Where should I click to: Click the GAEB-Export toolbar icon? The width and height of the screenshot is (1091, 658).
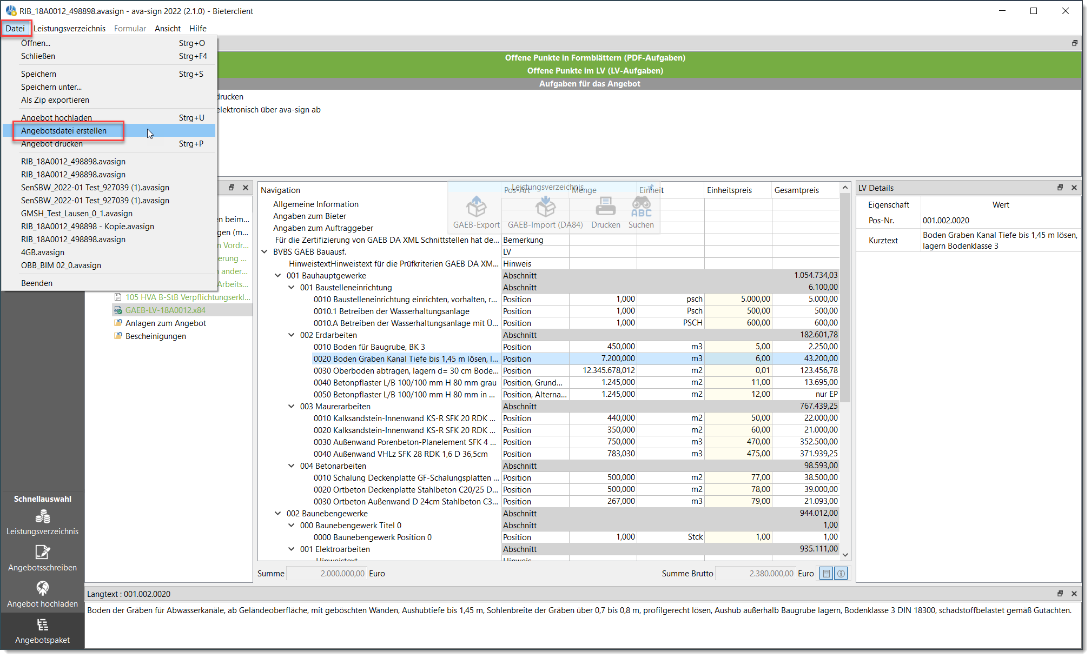[x=476, y=212]
